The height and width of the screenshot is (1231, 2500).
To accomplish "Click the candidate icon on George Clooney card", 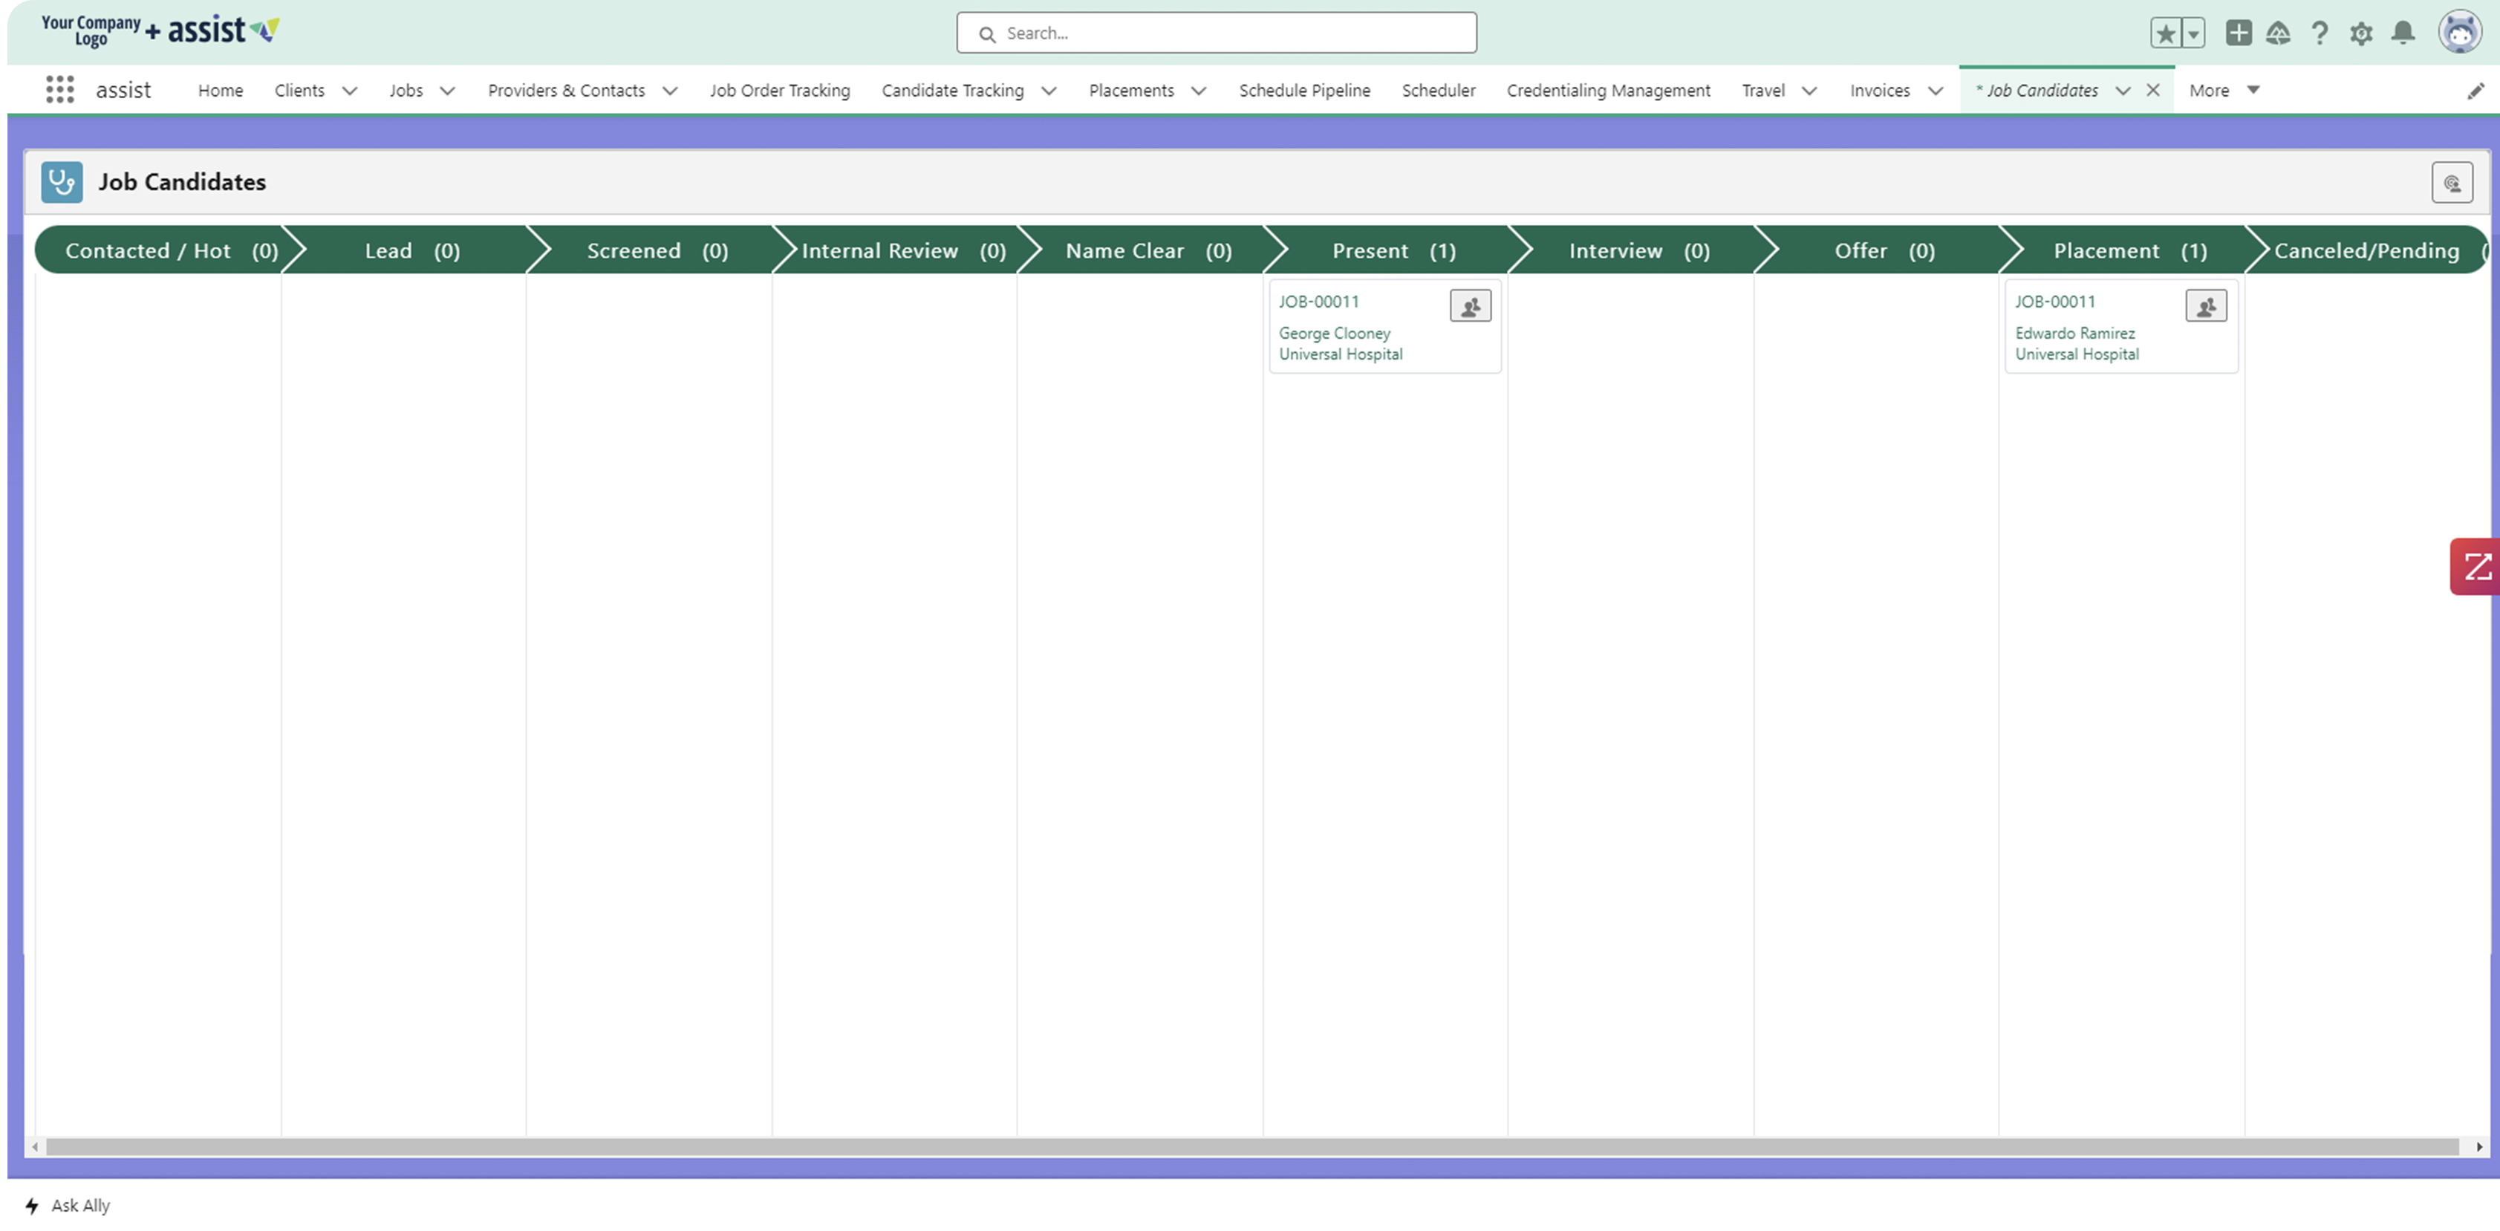I will pyautogui.click(x=1471, y=306).
